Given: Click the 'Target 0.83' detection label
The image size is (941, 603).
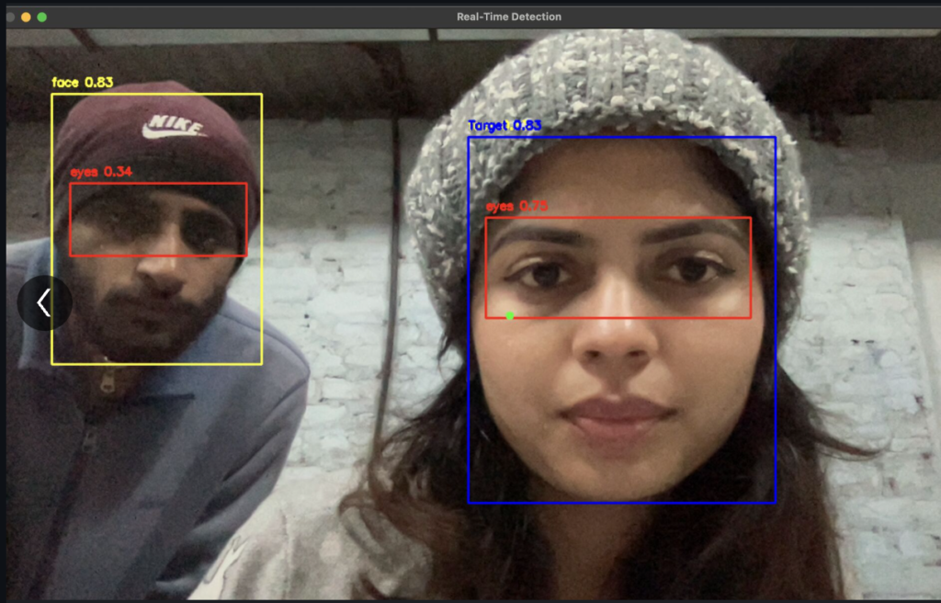Looking at the screenshot, I should click(505, 126).
